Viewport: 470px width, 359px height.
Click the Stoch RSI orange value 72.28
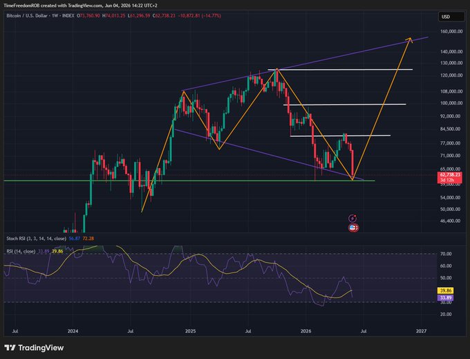tap(88, 239)
